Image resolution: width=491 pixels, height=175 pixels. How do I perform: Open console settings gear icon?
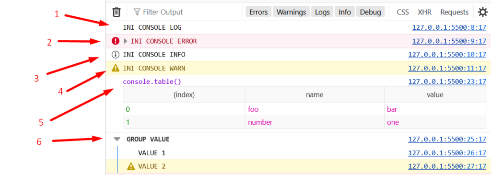(x=482, y=12)
